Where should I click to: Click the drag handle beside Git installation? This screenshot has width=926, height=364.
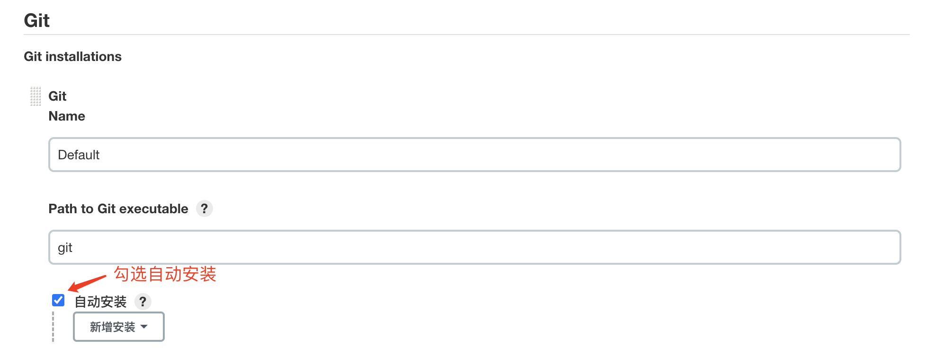click(36, 96)
